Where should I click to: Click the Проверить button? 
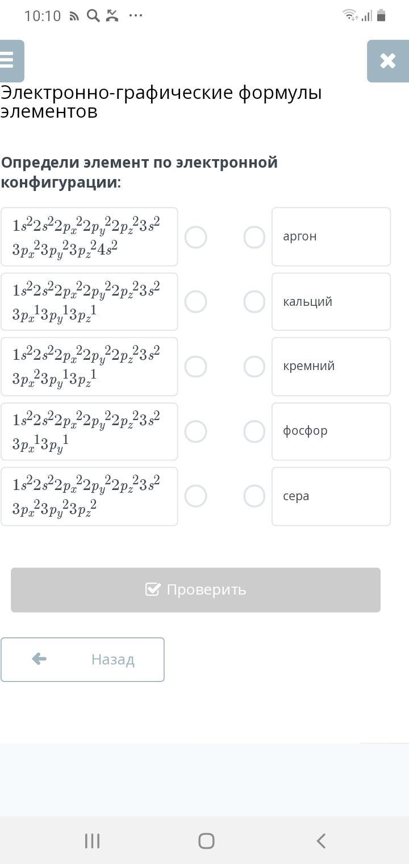tap(195, 589)
